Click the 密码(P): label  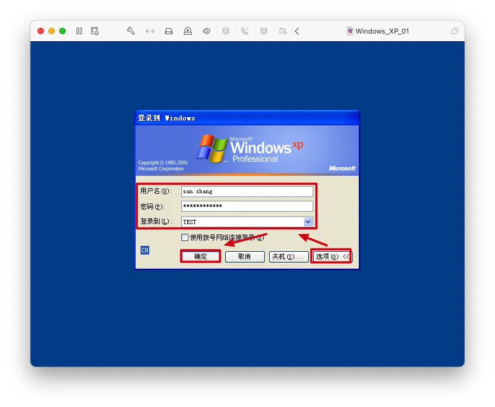click(153, 207)
